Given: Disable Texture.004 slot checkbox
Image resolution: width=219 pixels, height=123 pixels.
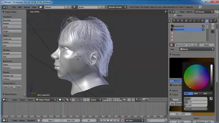Looking at the screenshot, I should click(x=203, y=29).
